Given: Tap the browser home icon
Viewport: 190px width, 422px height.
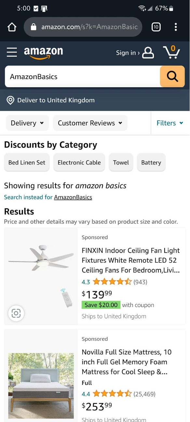Looking at the screenshot, I should pyautogui.click(x=12, y=27).
